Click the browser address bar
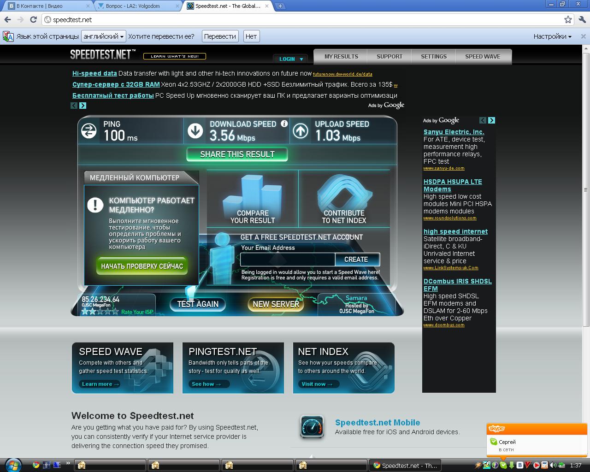590x472 pixels. [302, 19]
